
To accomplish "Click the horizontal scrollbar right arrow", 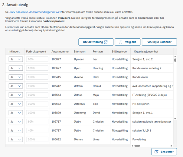I will (x=171, y=146).
